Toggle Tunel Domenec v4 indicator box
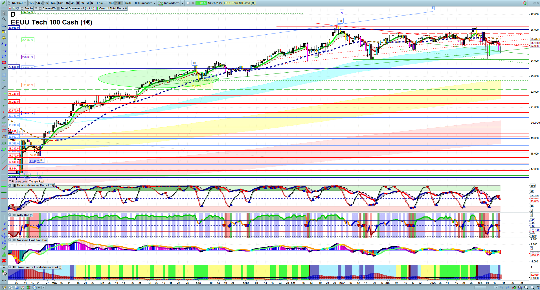Image resolution: width=540 pixels, height=290 pixels. [58, 8]
